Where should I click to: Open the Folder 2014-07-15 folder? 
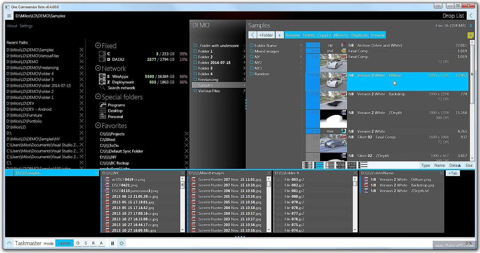coord(214,63)
